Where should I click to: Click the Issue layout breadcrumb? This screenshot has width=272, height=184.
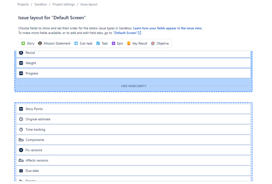[89, 4]
